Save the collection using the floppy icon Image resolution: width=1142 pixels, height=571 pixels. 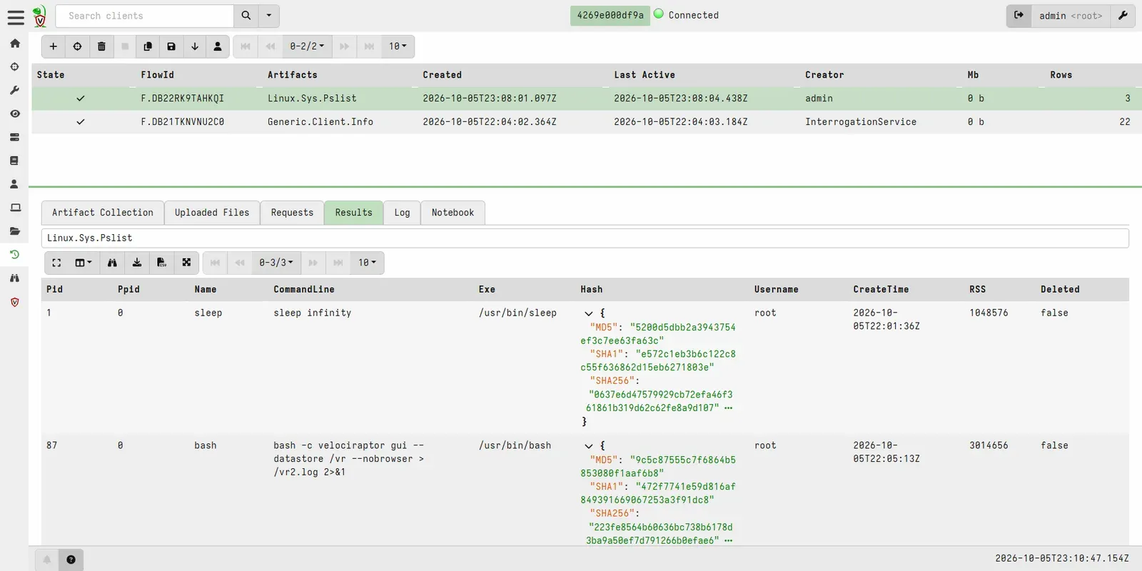[x=171, y=46]
